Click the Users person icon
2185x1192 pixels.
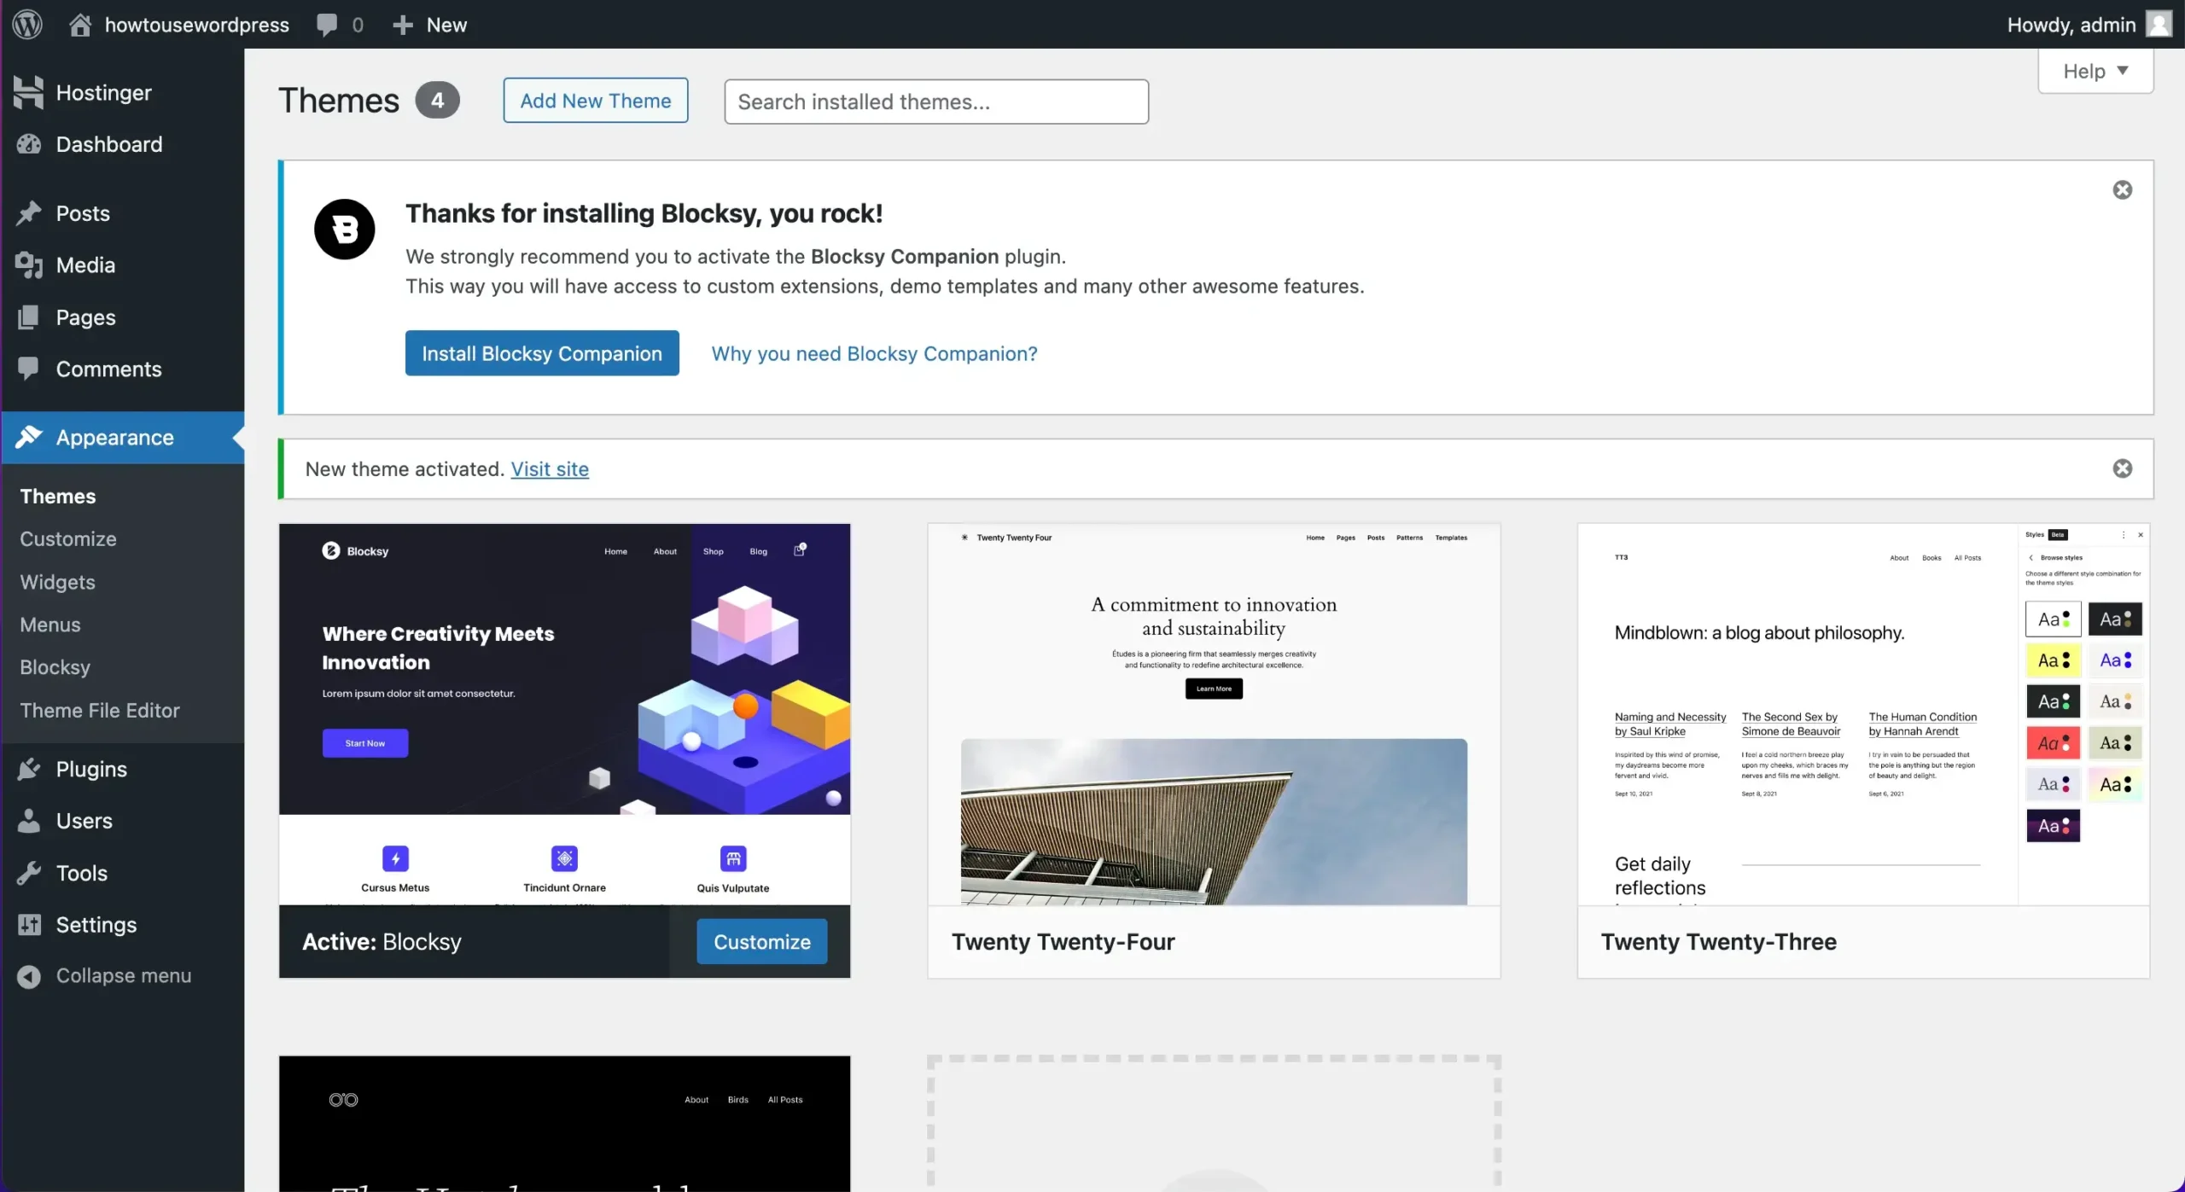click(x=28, y=821)
